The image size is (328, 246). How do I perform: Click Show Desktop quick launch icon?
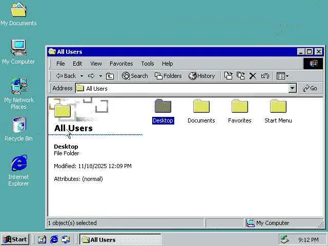pos(42,239)
